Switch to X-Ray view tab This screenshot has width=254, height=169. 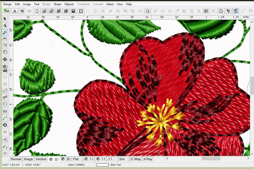[148, 159]
